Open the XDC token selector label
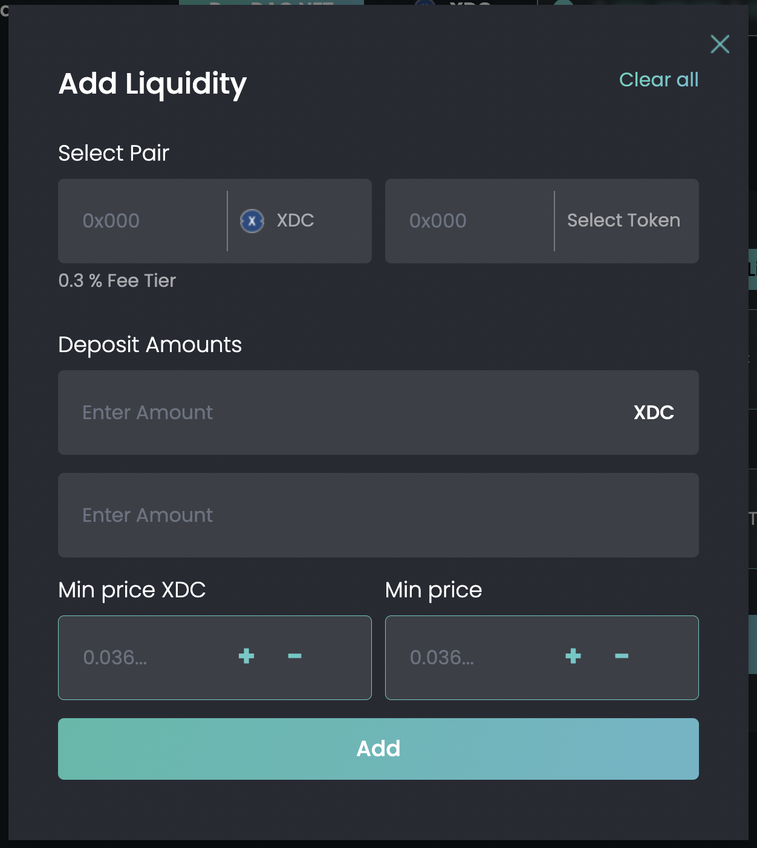The width and height of the screenshot is (757, 848). [x=295, y=220]
